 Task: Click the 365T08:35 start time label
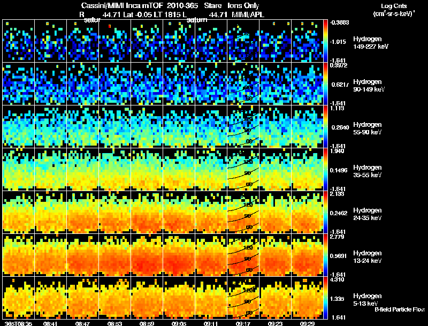19,323
